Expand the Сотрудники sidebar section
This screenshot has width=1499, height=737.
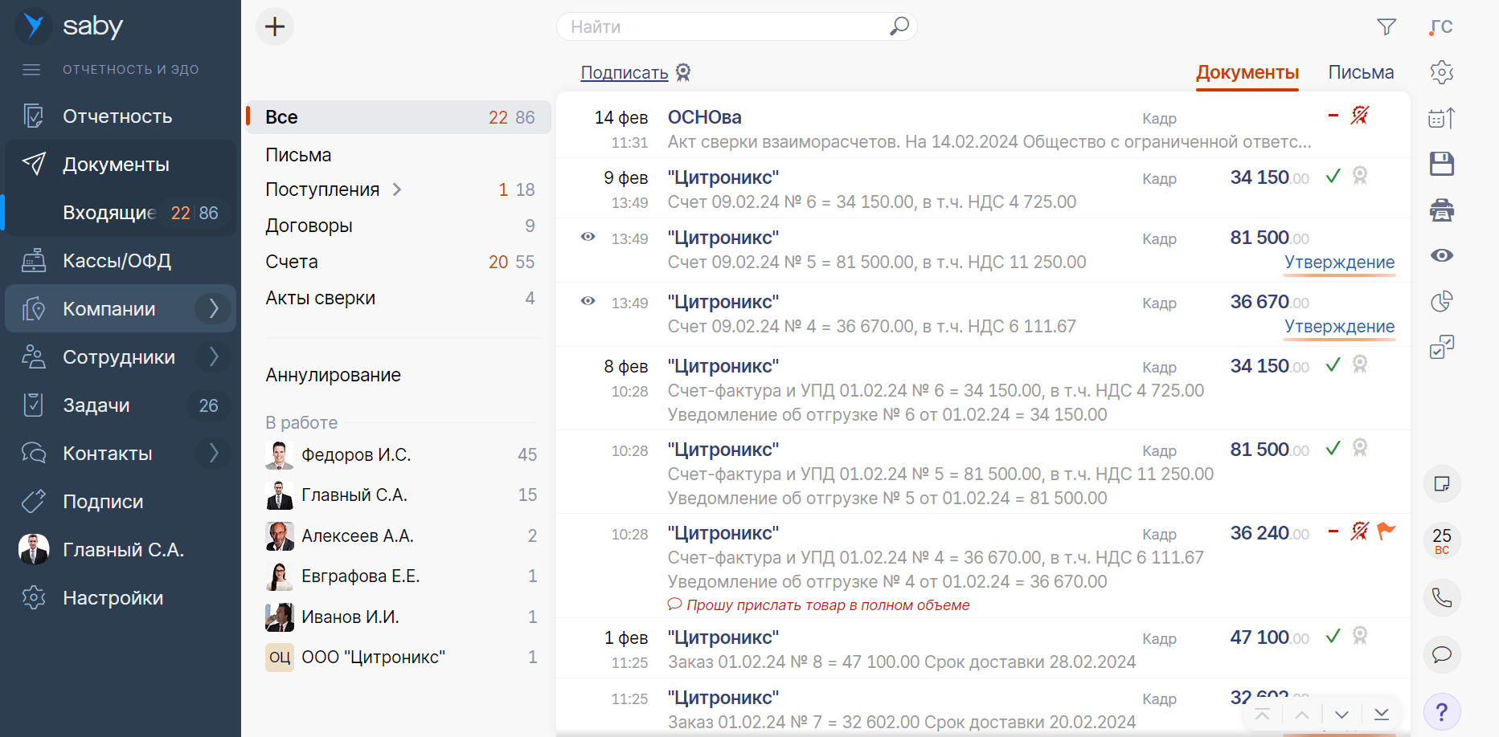click(x=214, y=356)
